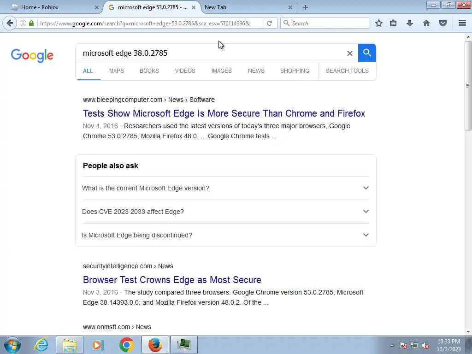The width and height of the screenshot is (472, 354).
Task: Open Windows Explorer from the taskbar
Action: click(70, 345)
